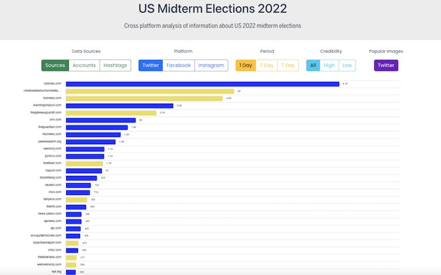This screenshot has height=275, width=441.
Task: Open Twitter Popular Images
Action: point(385,65)
